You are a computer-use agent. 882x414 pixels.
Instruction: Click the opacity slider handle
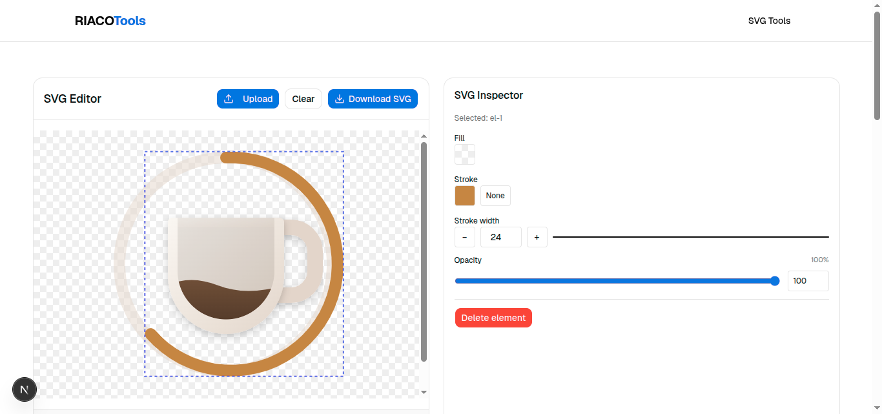tap(775, 281)
